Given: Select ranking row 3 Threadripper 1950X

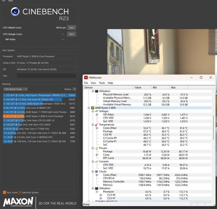Looking at the screenshot, I should tap(40, 104).
